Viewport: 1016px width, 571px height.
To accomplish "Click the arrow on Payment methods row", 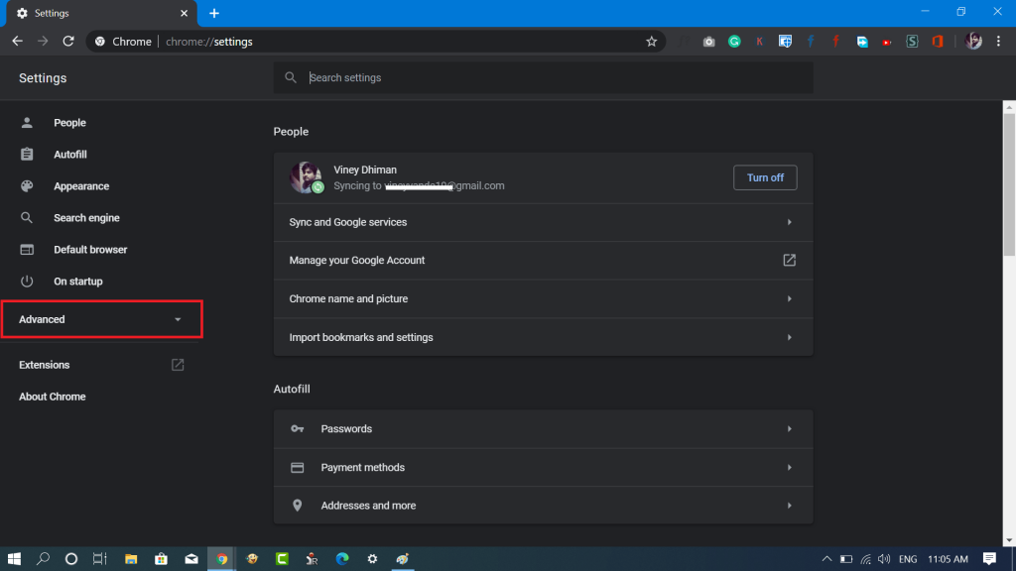I will click(789, 468).
